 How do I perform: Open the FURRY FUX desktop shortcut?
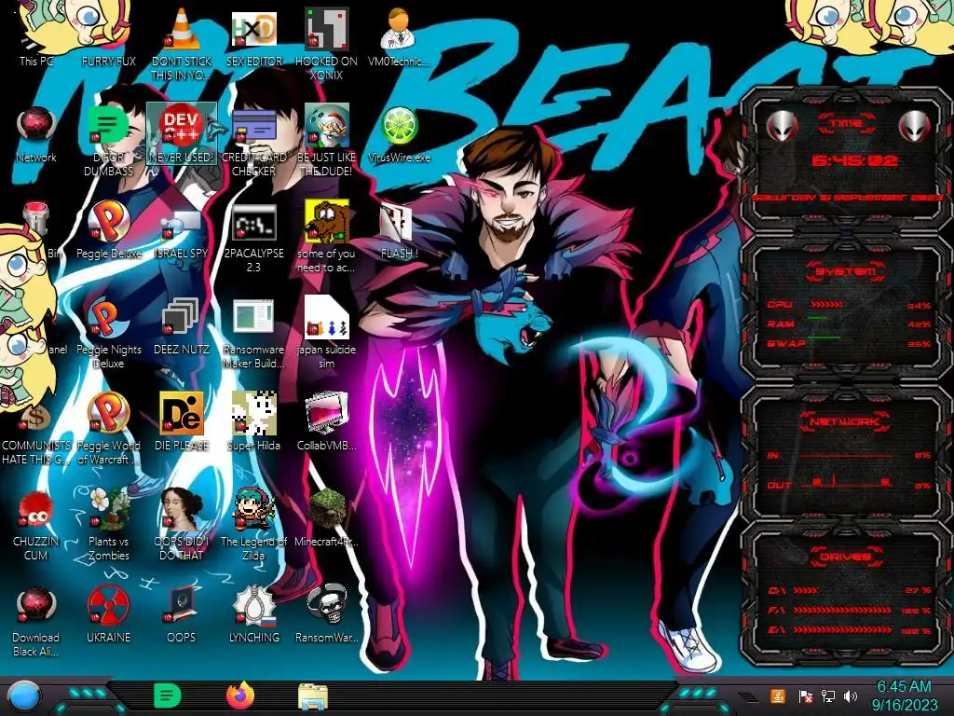click(108, 37)
